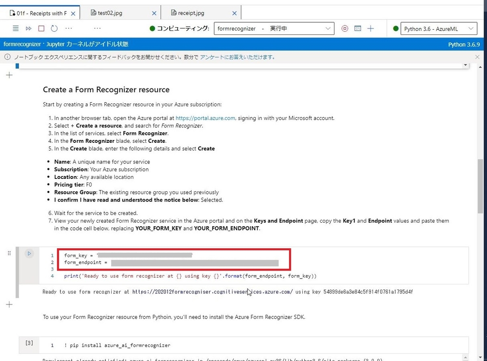Grab the cell drag handle dots
Screen dimensions: 487x361
[x=9, y=254]
